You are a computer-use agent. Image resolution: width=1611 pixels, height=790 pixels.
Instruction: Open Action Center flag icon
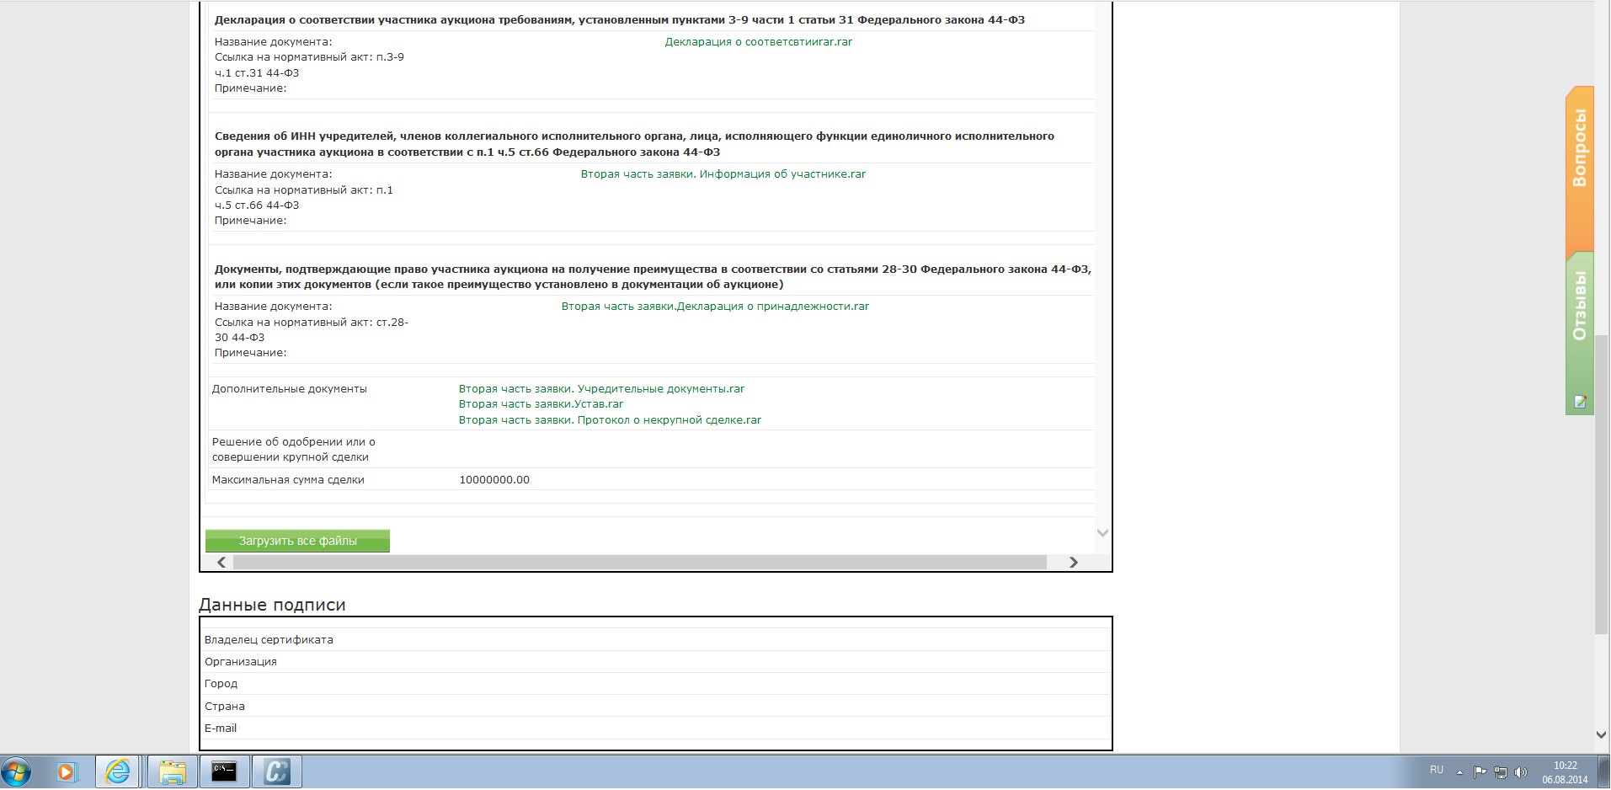click(x=1480, y=772)
